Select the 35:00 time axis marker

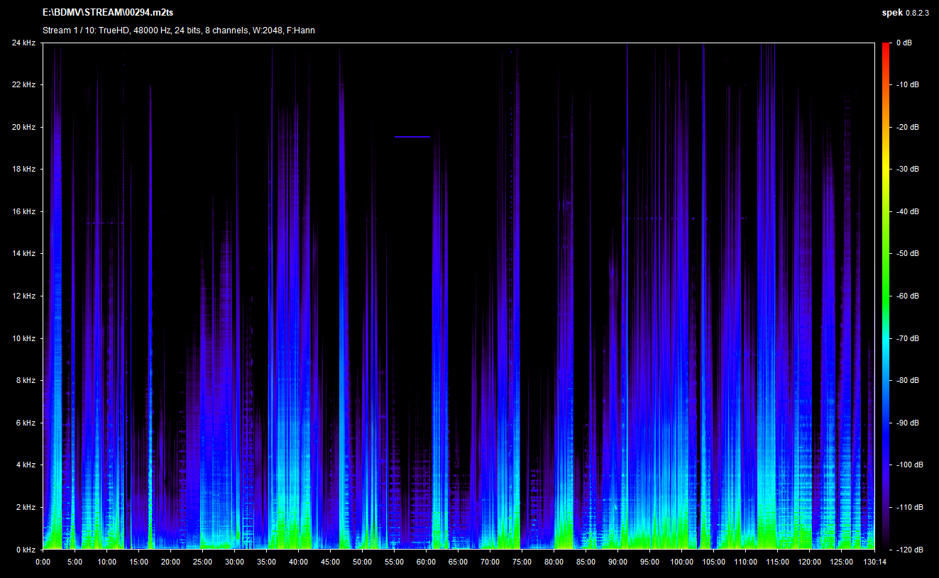tap(267, 562)
